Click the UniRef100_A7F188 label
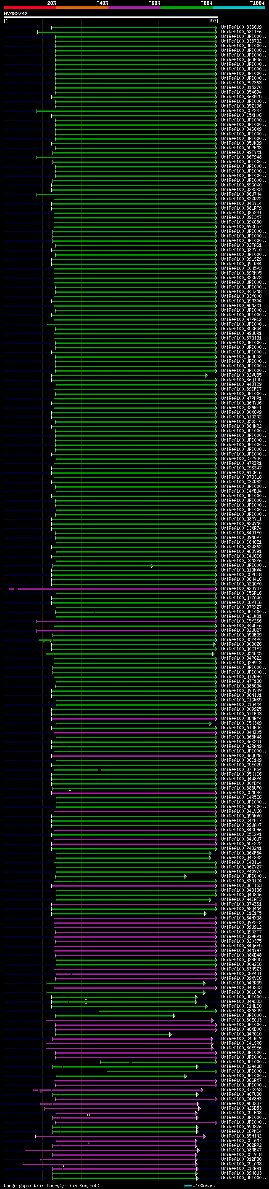269x1189 pixels. point(241,681)
